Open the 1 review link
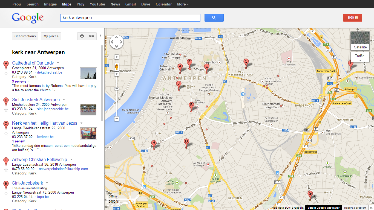374x210 pixels. (x=18, y=141)
